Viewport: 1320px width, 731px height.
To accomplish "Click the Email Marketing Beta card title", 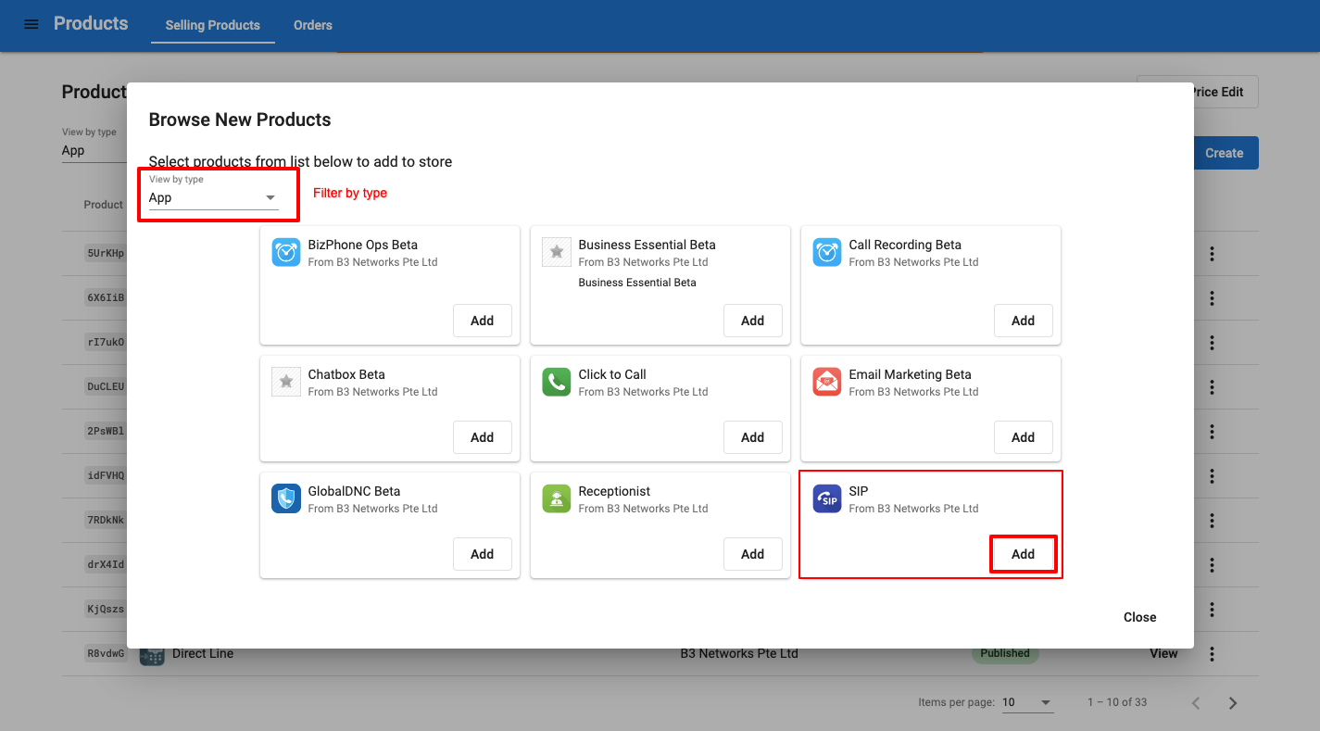I will pyautogui.click(x=910, y=374).
